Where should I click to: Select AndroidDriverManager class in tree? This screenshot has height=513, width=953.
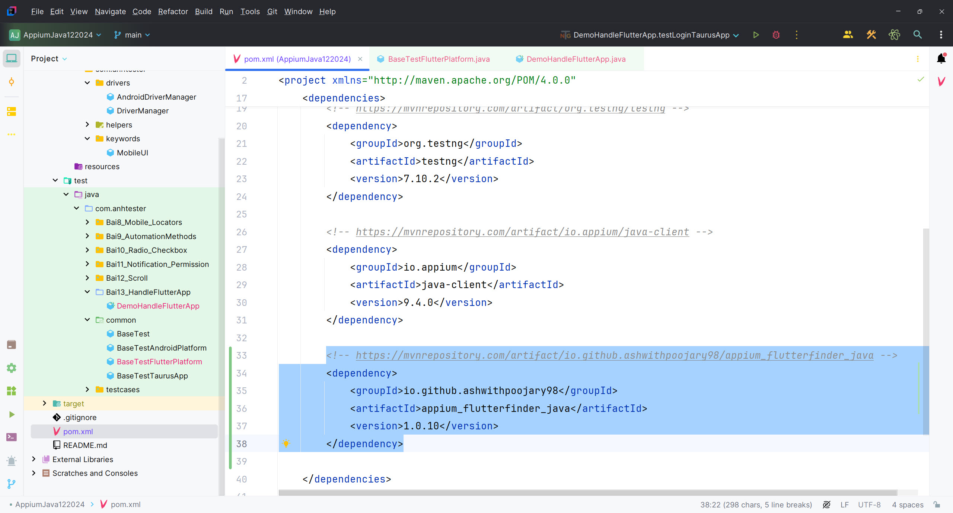pos(156,97)
